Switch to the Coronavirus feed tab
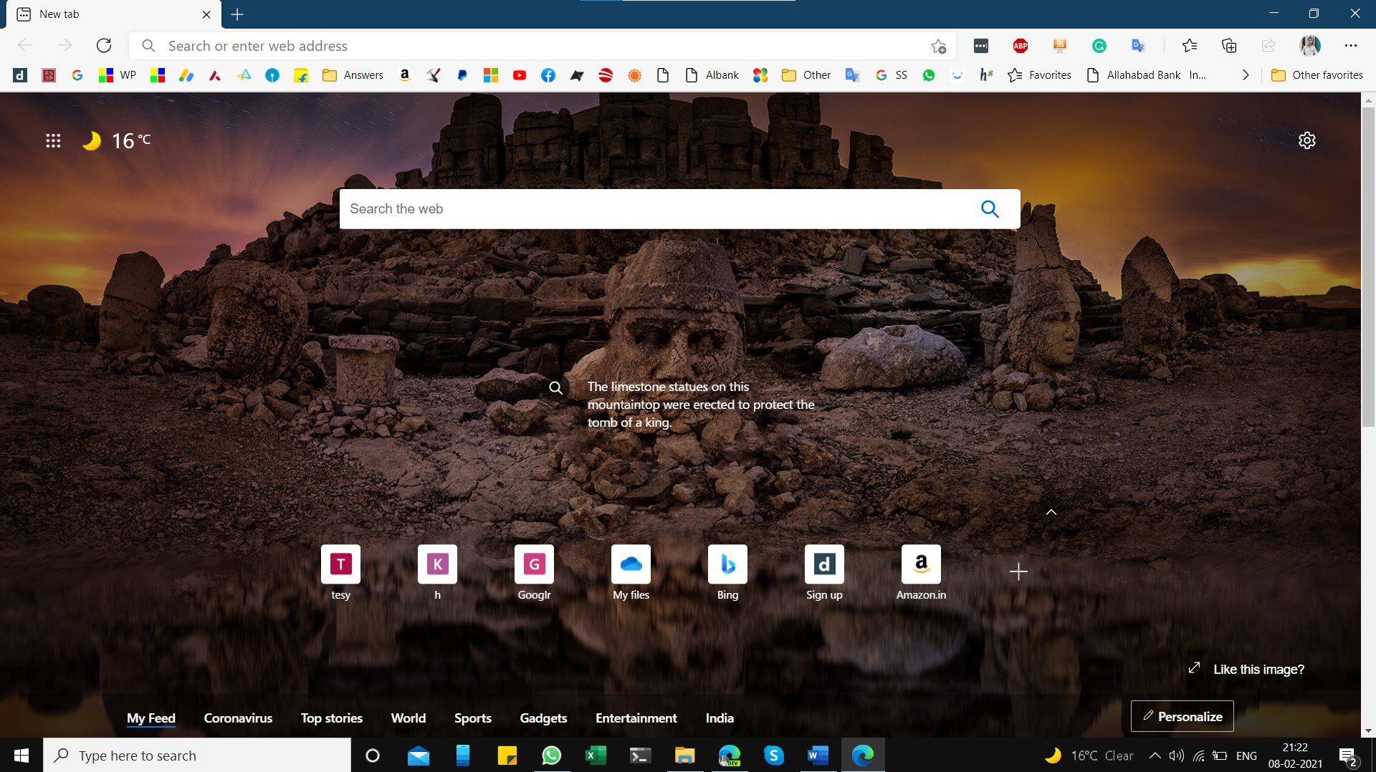Viewport: 1376px width, 772px height. pos(238,718)
